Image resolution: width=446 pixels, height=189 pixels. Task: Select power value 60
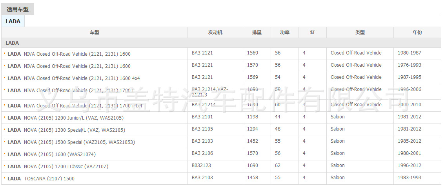pos(278,105)
